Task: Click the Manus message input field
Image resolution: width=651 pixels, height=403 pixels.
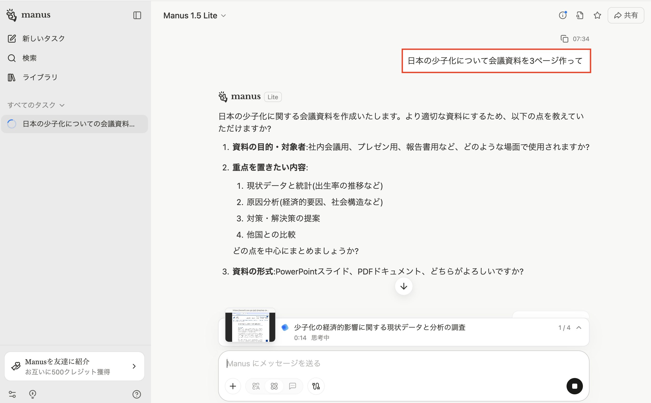Action: click(x=400, y=363)
